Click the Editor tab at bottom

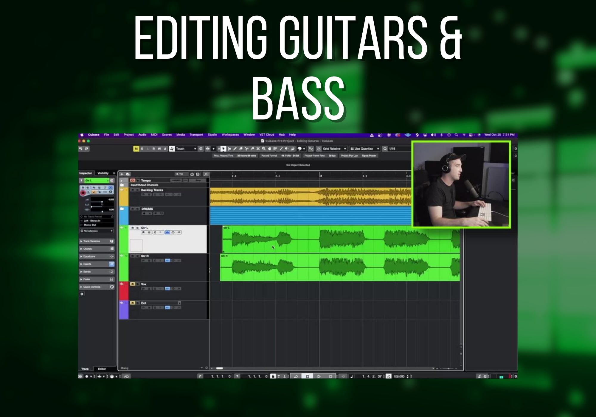pos(102,369)
